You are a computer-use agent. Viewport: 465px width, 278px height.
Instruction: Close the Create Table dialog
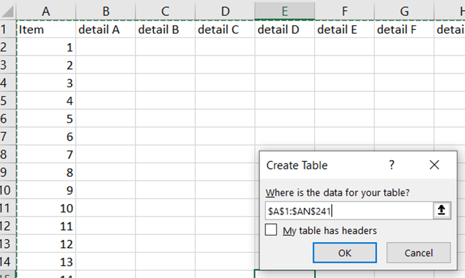click(434, 165)
